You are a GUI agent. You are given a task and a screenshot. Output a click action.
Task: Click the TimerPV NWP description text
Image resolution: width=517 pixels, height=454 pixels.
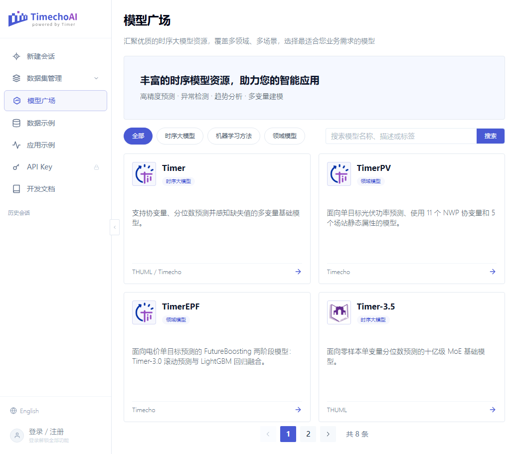(x=411, y=218)
